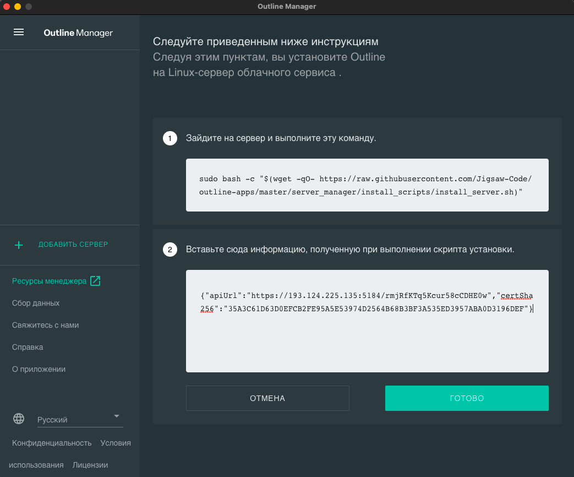Click the ОТМЕНА button
The width and height of the screenshot is (574, 477).
267,398
